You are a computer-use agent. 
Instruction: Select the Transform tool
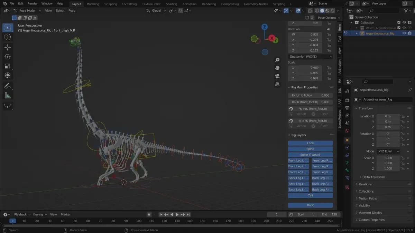point(8,76)
